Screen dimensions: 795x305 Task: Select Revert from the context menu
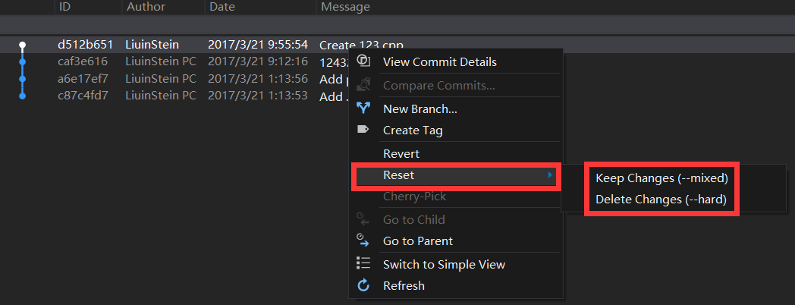[x=401, y=153]
